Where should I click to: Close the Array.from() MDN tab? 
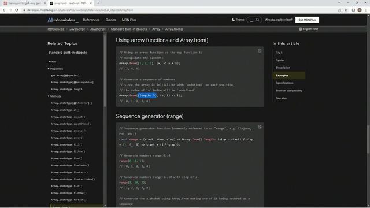pyautogui.click(x=91, y=3)
